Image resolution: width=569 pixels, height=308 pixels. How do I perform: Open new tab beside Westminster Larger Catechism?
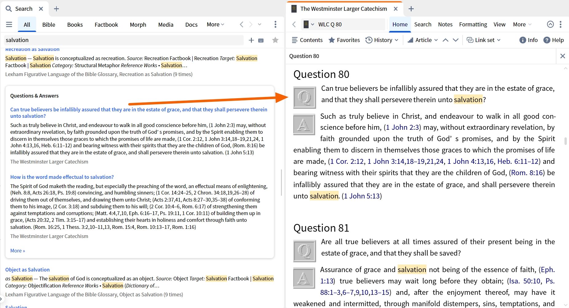(x=411, y=9)
